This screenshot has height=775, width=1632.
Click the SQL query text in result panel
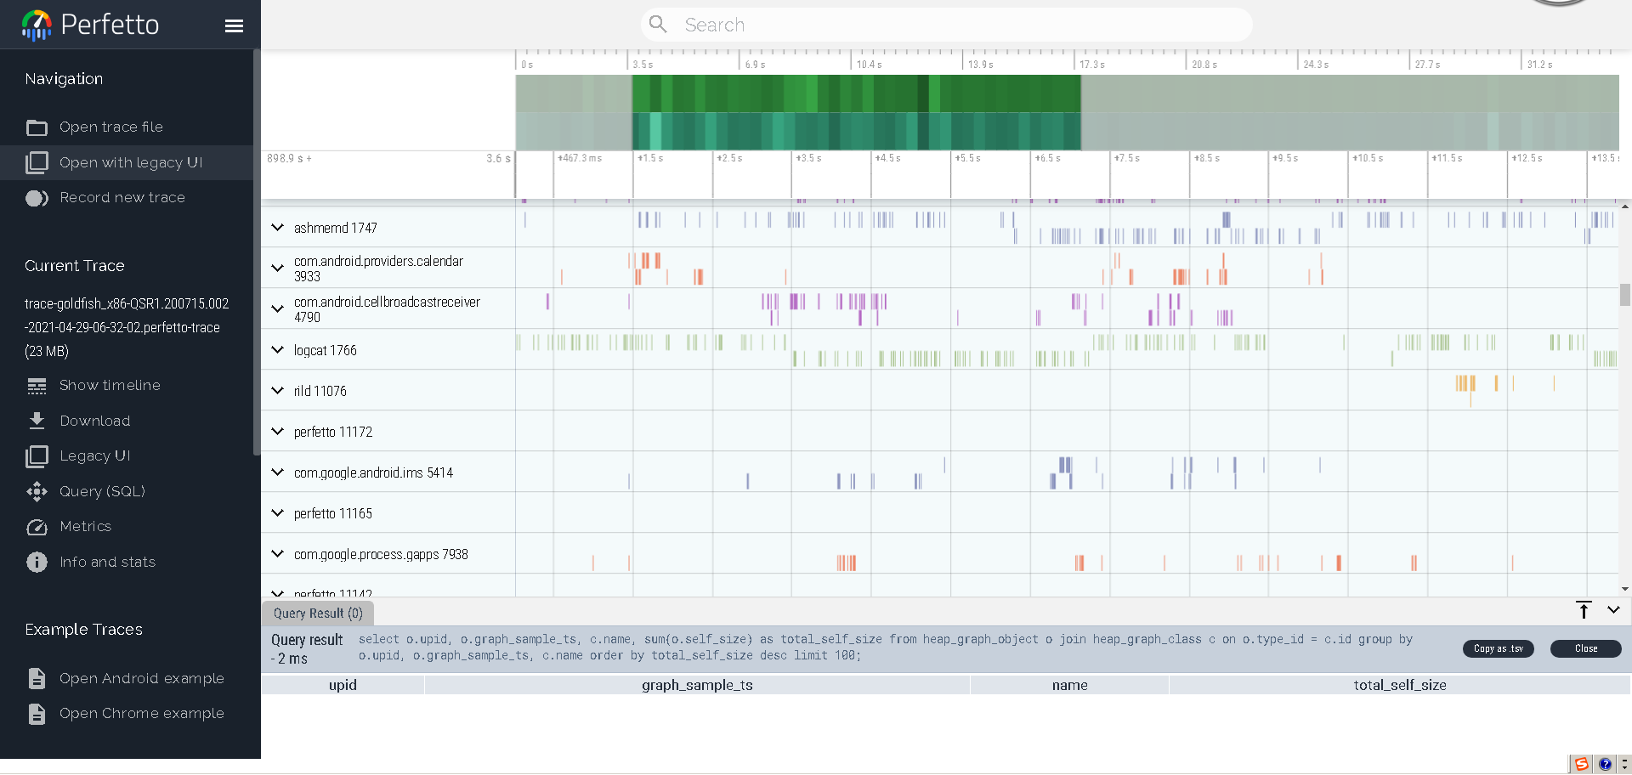(885, 648)
